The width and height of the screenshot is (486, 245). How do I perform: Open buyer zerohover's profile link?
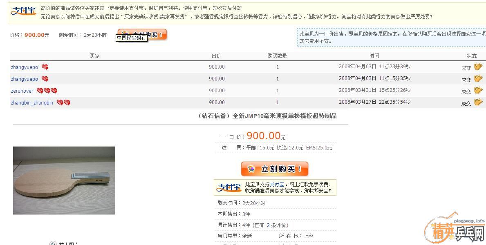[x=22, y=91]
